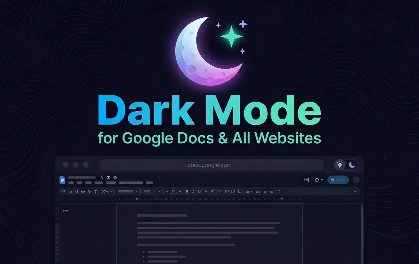Open the 100% zoom dropdown
Image resolution: width=419 pixels, height=264 pixels.
[107, 191]
